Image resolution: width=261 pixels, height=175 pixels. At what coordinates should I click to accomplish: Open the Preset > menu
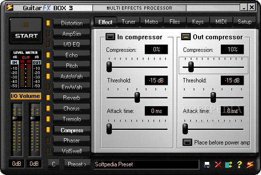click(x=77, y=164)
